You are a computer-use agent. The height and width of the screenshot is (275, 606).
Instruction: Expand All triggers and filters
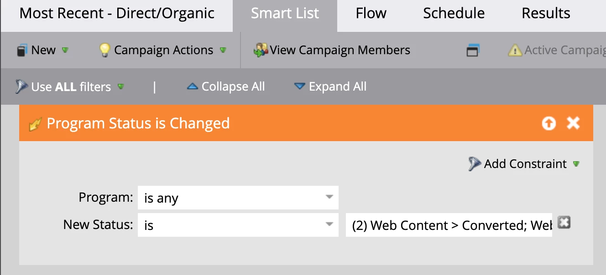[x=330, y=87]
